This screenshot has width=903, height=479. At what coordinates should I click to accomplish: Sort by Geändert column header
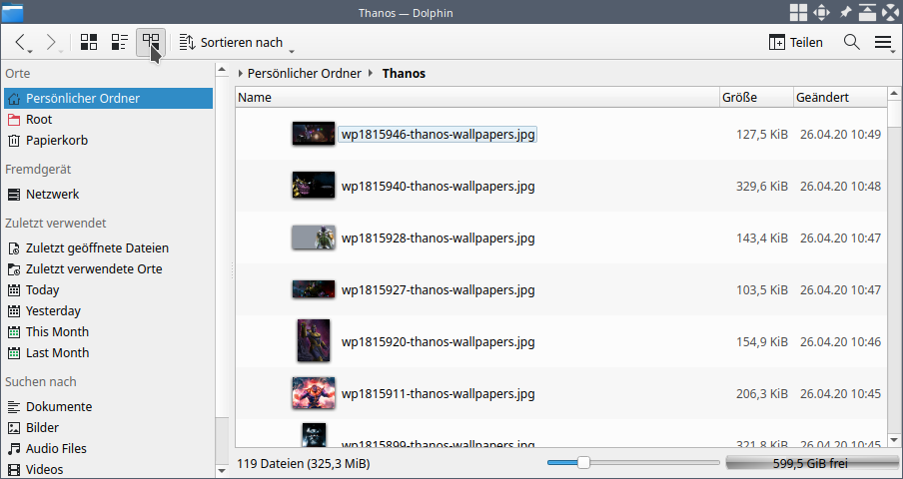[840, 97]
